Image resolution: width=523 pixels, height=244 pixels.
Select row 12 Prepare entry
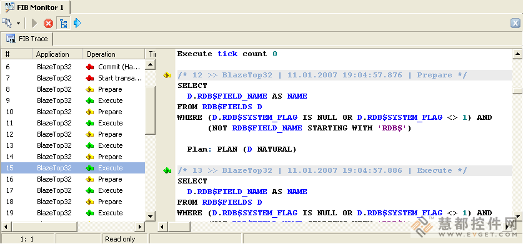tap(73, 134)
